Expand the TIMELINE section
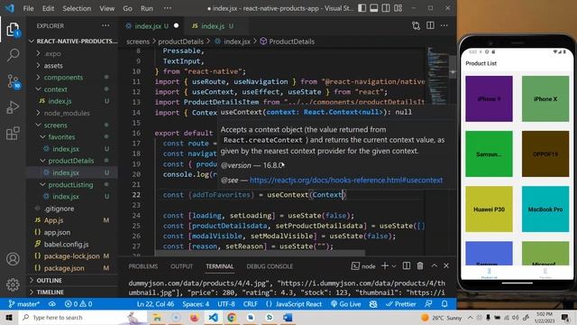This screenshot has height=325, width=577. [72, 292]
